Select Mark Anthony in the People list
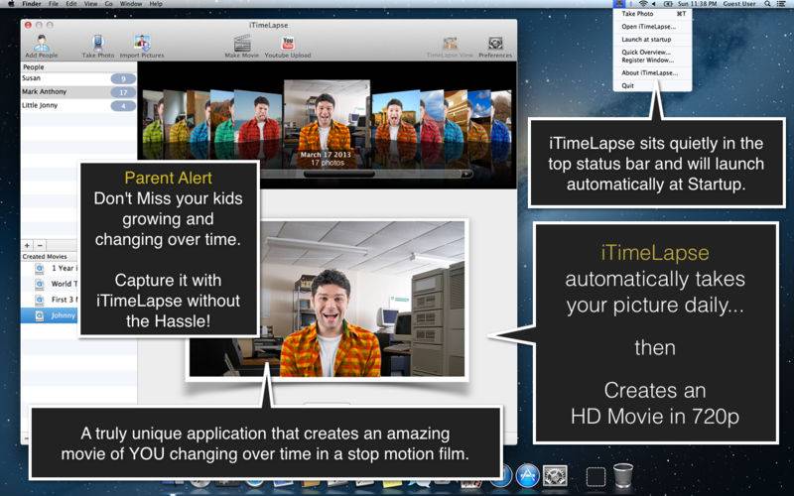Image resolution: width=794 pixels, height=496 pixels. (x=78, y=92)
